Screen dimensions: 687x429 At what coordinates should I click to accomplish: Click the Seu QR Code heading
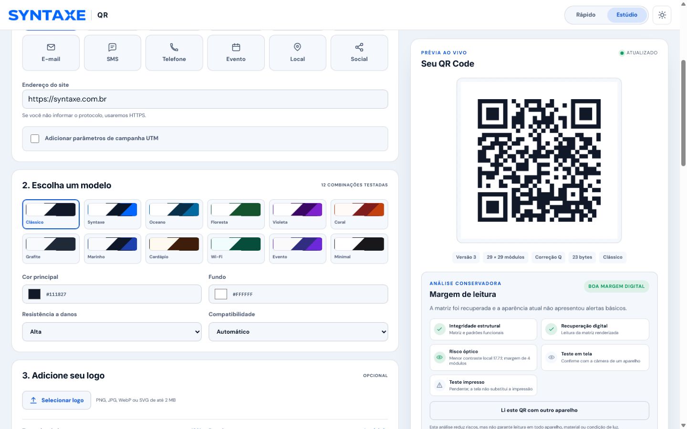click(x=448, y=64)
